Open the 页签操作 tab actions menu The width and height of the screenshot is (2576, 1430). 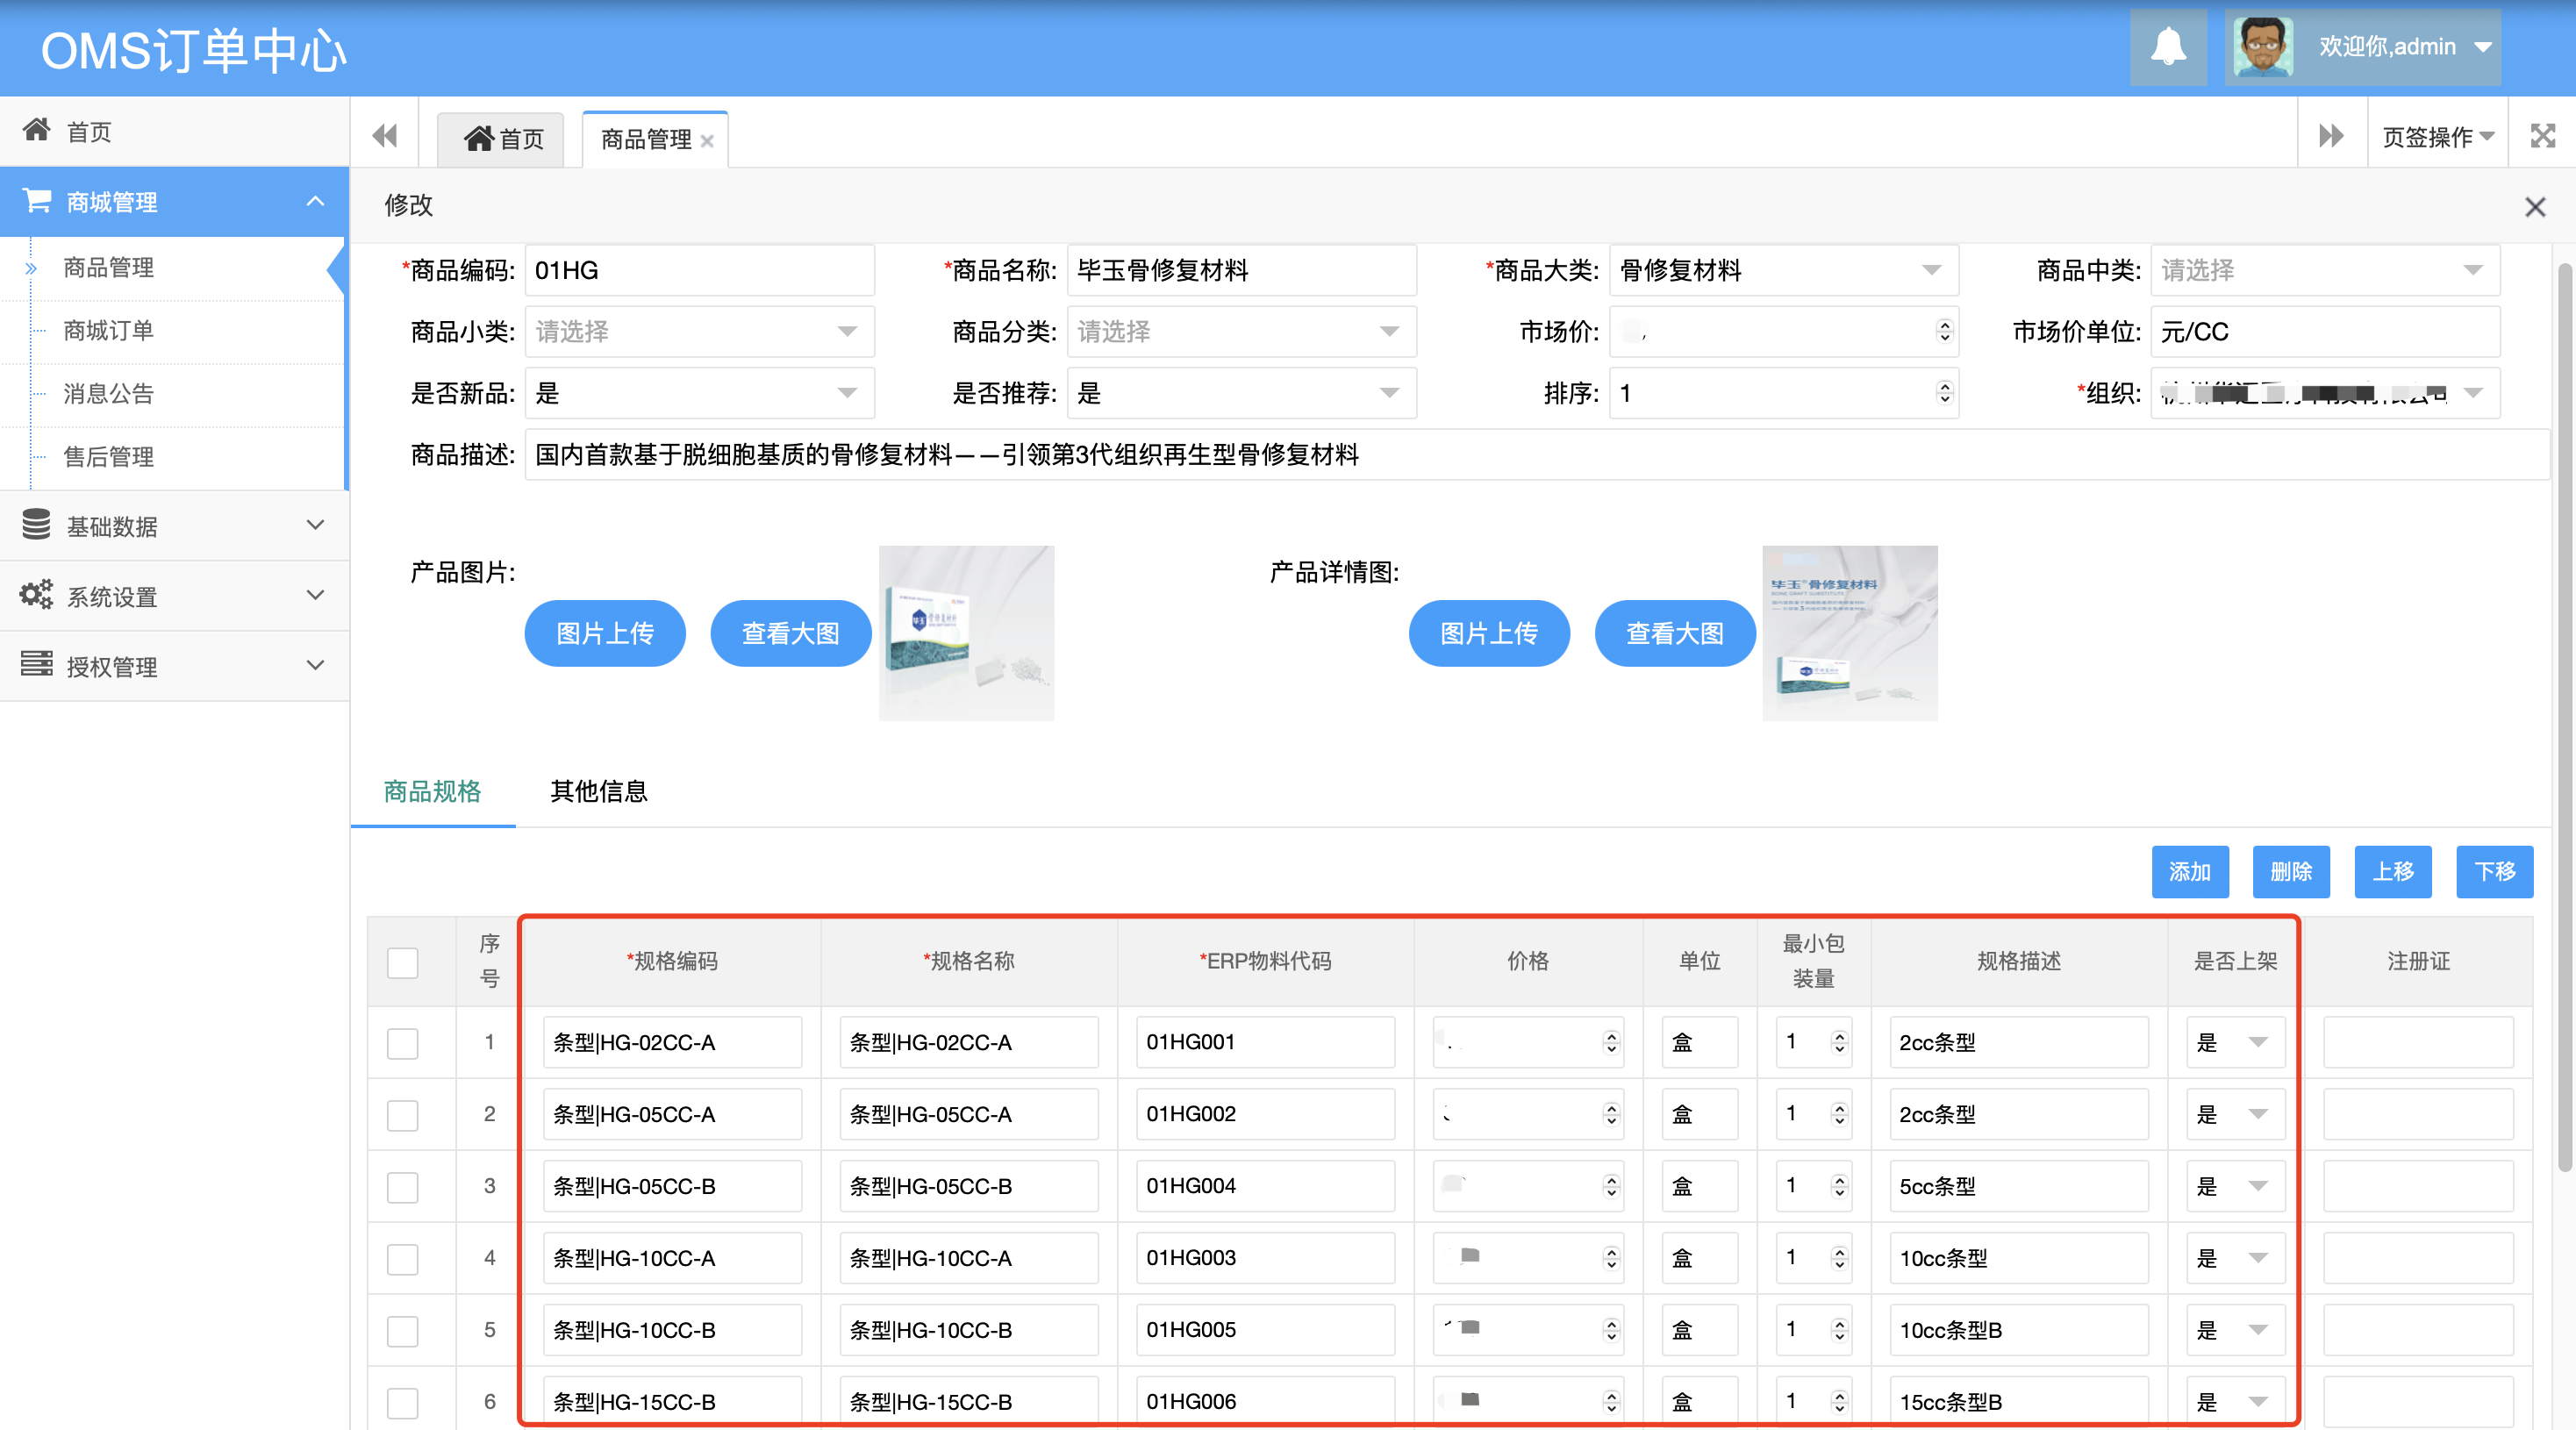point(2437,137)
